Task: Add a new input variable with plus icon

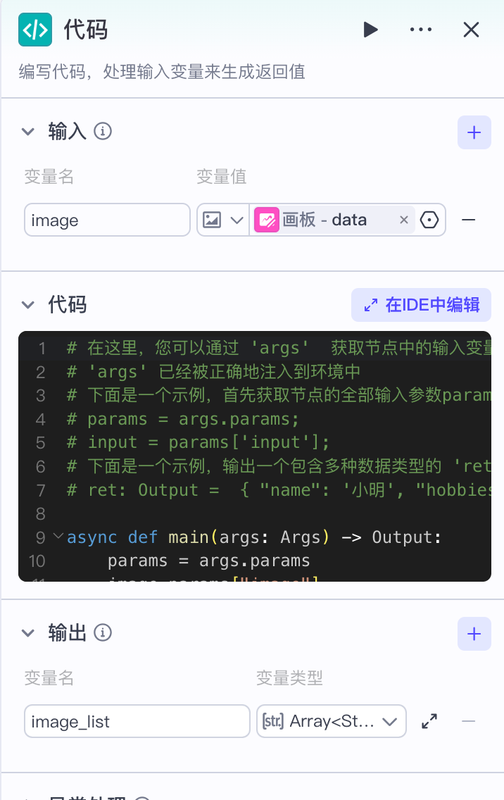Action: [x=474, y=132]
